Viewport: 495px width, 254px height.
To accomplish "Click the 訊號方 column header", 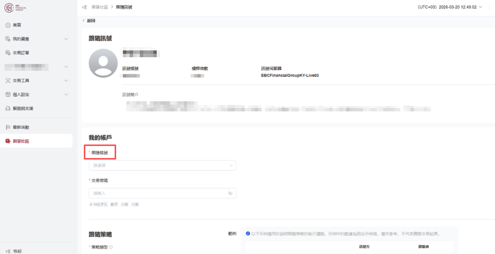I will [x=365, y=247].
